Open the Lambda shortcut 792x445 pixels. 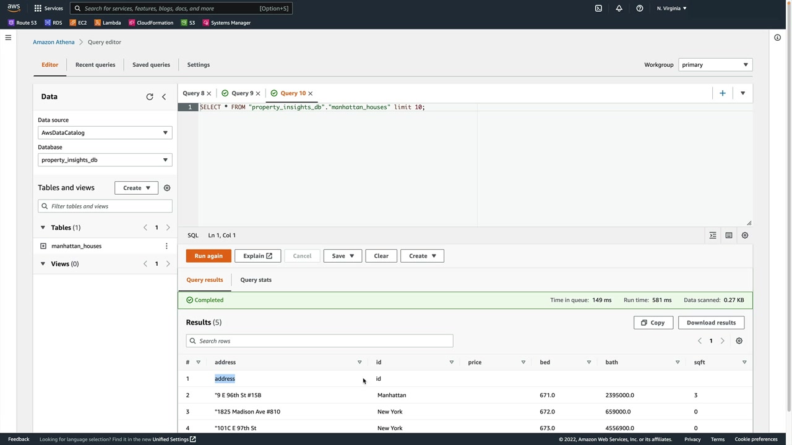point(108,23)
